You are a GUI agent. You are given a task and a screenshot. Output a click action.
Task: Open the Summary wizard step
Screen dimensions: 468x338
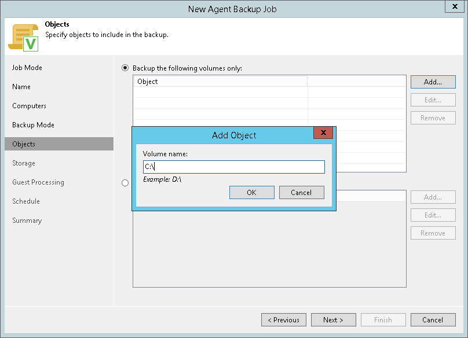pyautogui.click(x=27, y=221)
